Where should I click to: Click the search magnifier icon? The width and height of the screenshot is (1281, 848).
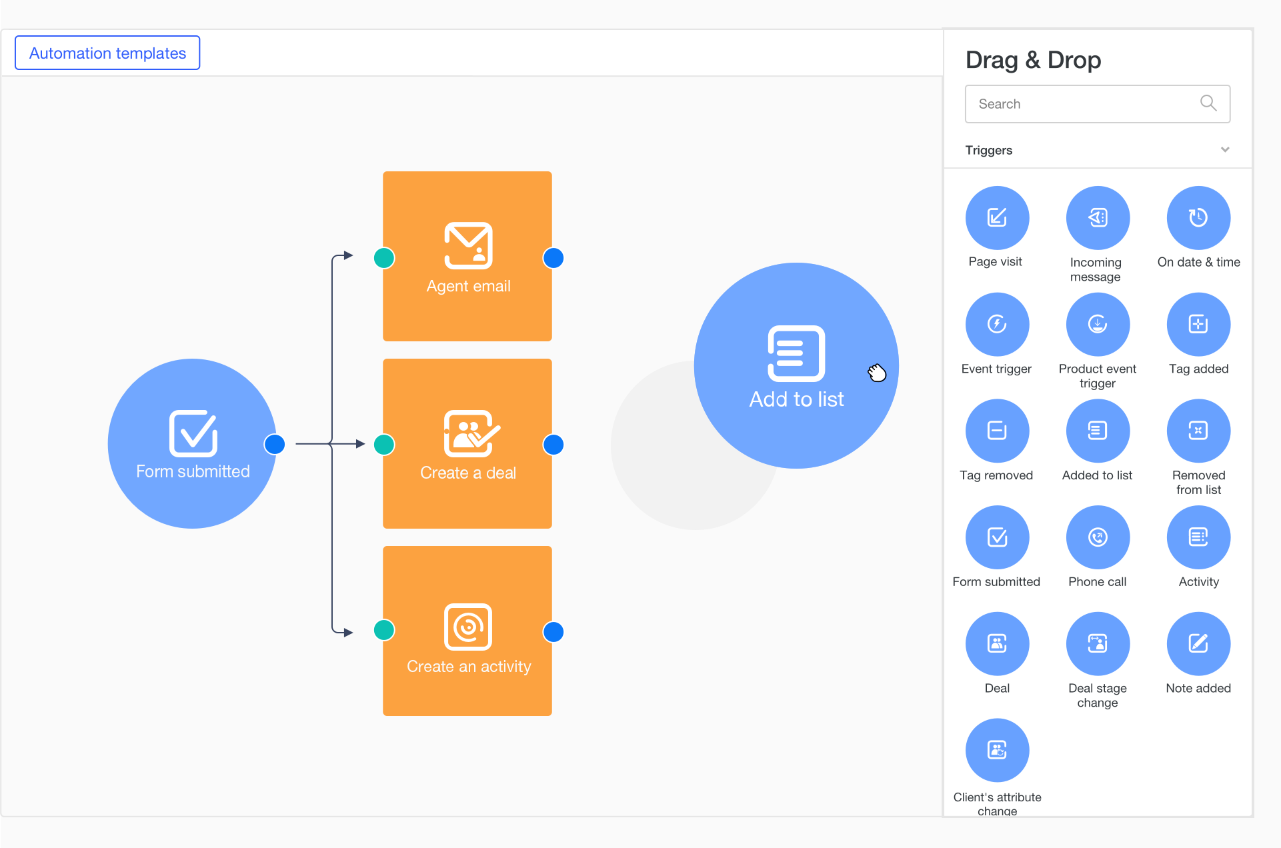[1208, 103]
